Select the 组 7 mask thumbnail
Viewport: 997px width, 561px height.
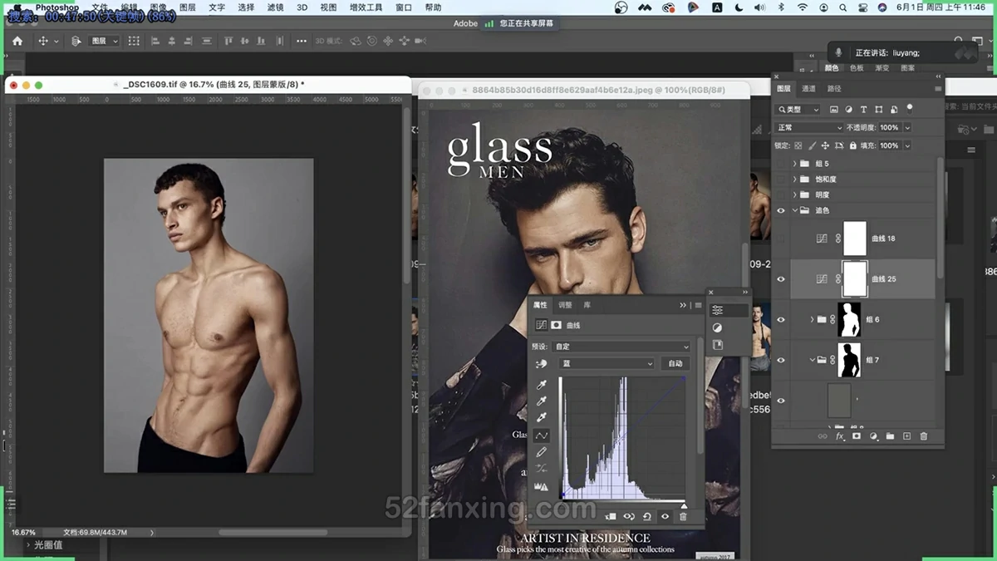pyautogui.click(x=849, y=360)
